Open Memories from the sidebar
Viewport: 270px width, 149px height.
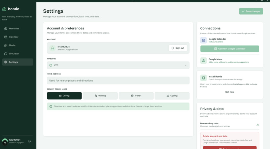tap(17, 28)
